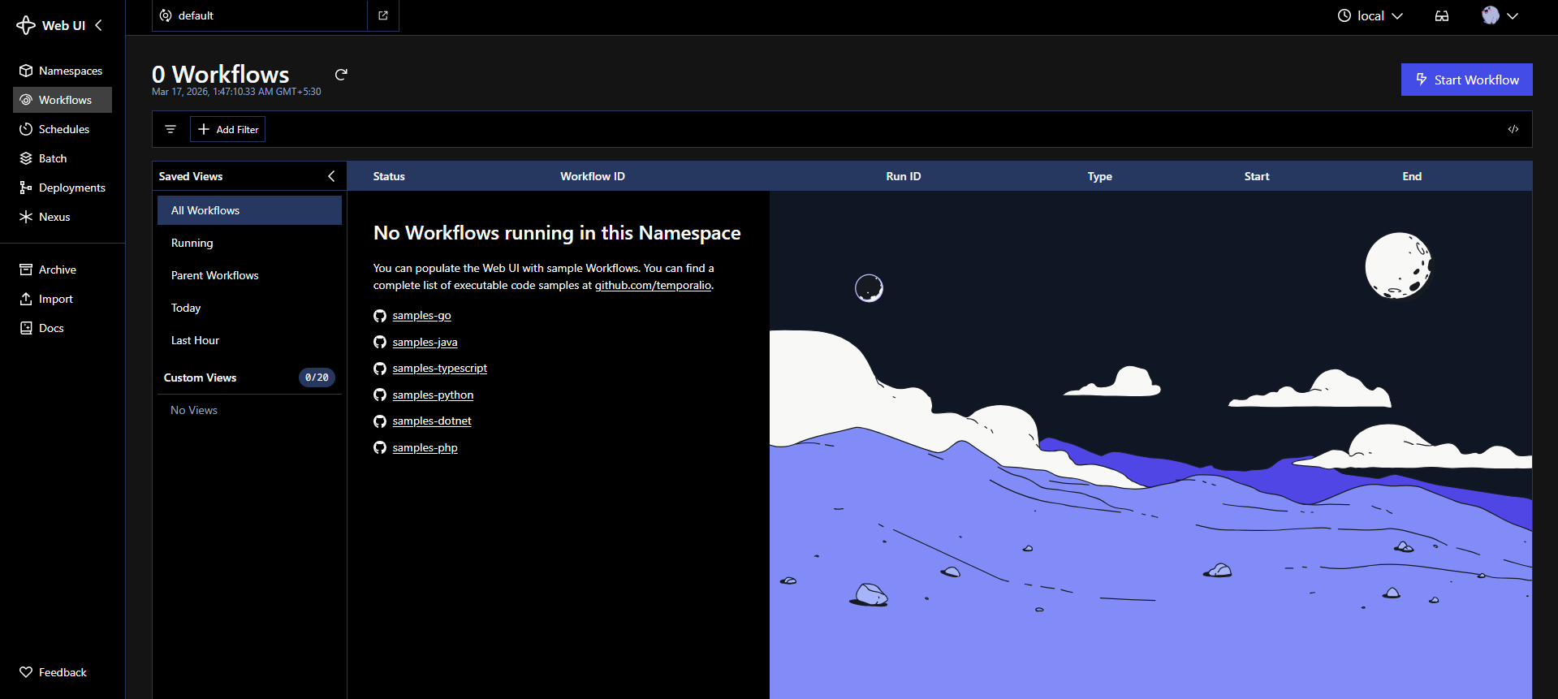1558x699 pixels.
Task: Toggle the raw query code view icon
Action: coord(1513,129)
